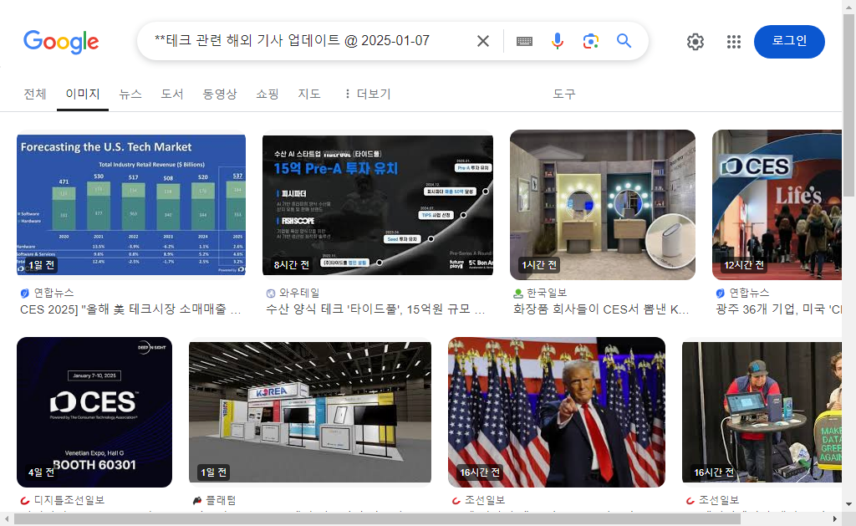Open the man at laptop table image

pos(762,412)
